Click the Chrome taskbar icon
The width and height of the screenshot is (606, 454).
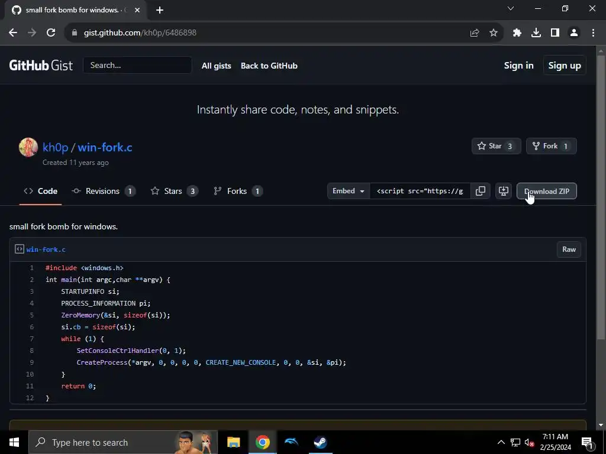click(262, 442)
